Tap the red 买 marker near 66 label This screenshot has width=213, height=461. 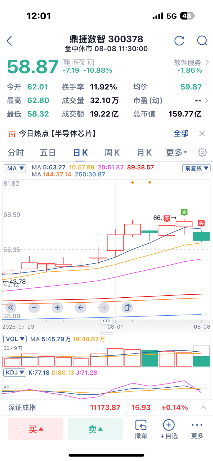point(167,218)
